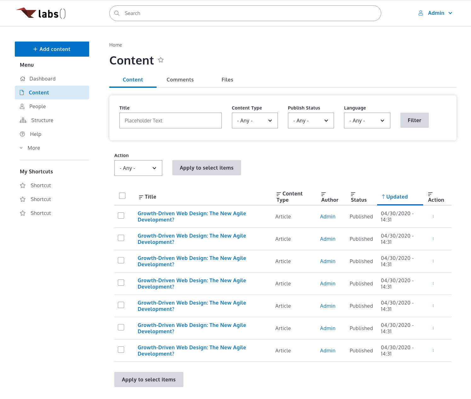Sort the table by Author column
Image resolution: width=471 pixels, height=399 pixels.
click(330, 197)
